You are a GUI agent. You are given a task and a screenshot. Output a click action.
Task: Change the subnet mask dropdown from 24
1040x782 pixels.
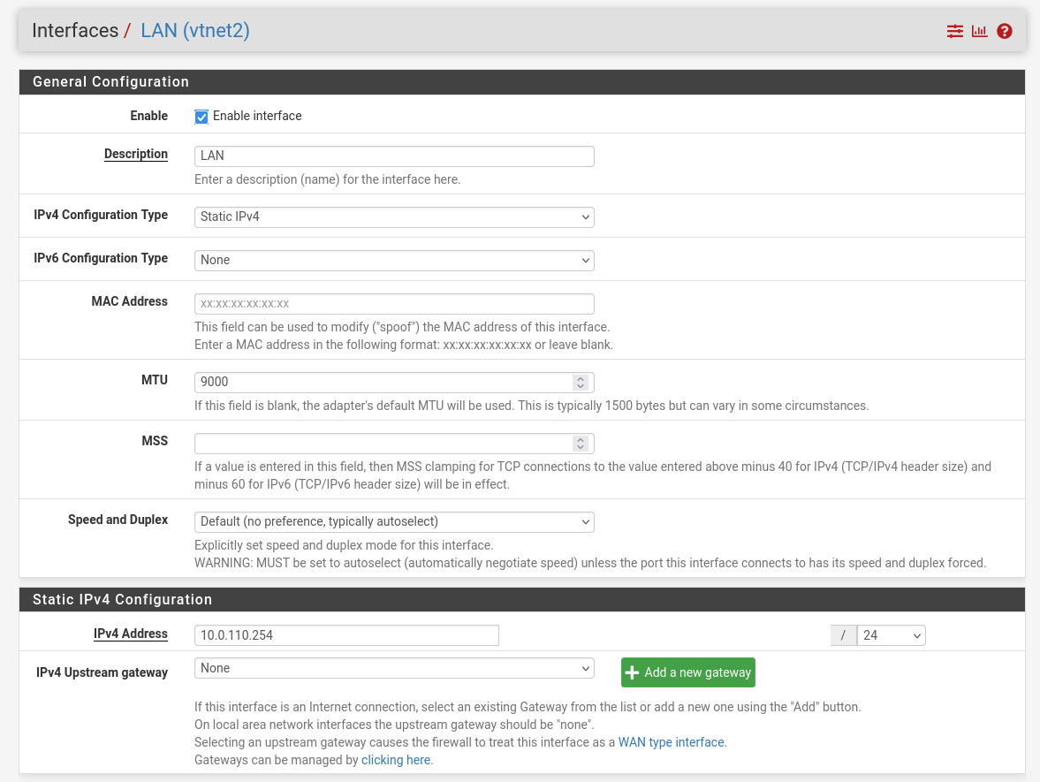[x=892, y=634]
